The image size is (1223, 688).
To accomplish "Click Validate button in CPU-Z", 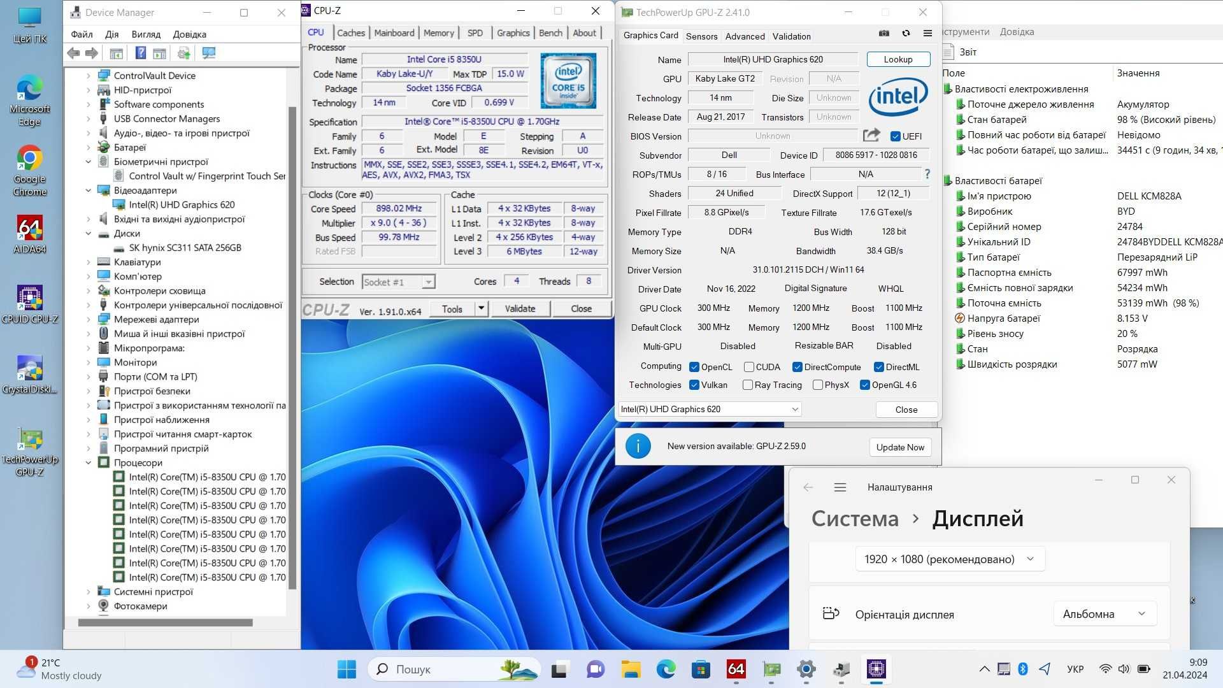I will tap(520, 308).
